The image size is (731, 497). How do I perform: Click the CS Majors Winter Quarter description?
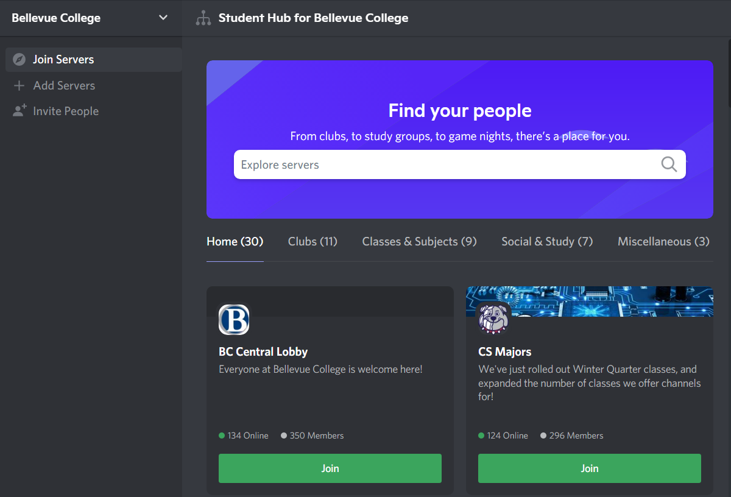[590, 383]
